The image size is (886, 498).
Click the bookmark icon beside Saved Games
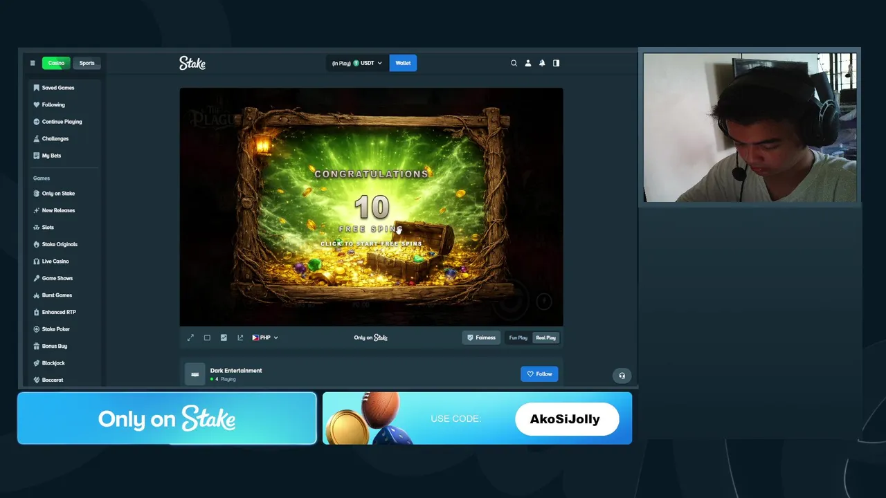pyautogui.click(x=36, y=88)
